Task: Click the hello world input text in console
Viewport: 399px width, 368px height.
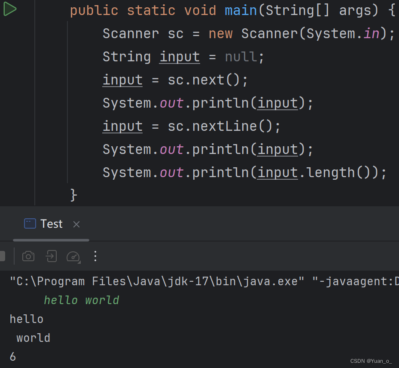Action: point(81,300)
